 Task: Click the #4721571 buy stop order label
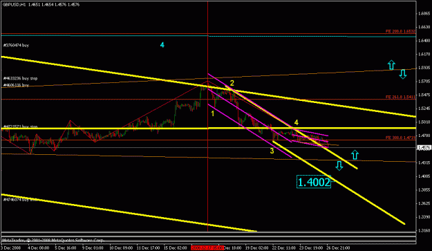click(20, 127)
